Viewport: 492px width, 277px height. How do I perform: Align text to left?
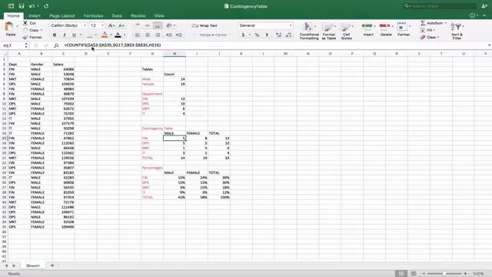[138, 35]
